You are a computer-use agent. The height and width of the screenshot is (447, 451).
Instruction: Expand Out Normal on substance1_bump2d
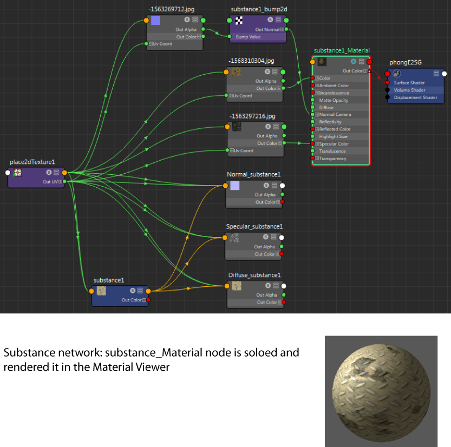(x=282, y=29)
